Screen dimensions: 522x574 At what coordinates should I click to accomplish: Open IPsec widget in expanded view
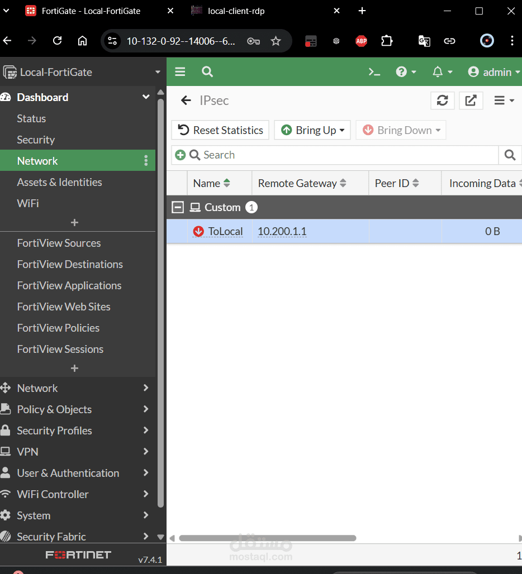(471, 101)
